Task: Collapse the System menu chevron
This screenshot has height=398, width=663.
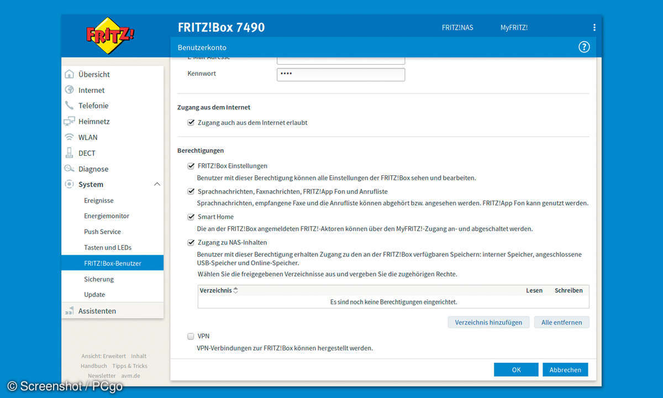Action: coord(157,184)
